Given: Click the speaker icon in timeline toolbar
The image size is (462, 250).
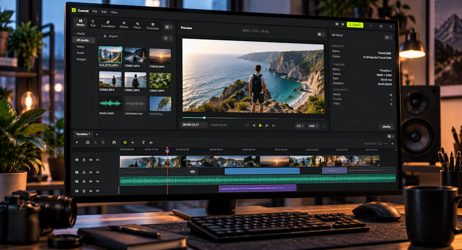Looking at the screenshot, I should click(151, 143).
